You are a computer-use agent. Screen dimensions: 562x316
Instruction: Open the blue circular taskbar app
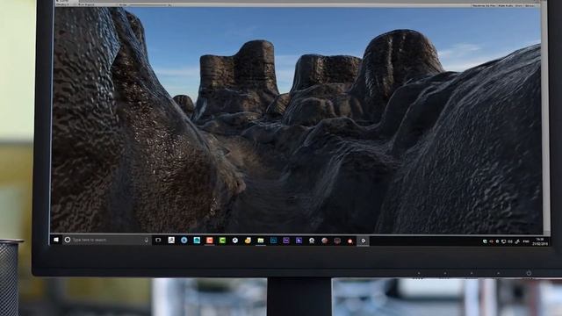coord(184,240)
